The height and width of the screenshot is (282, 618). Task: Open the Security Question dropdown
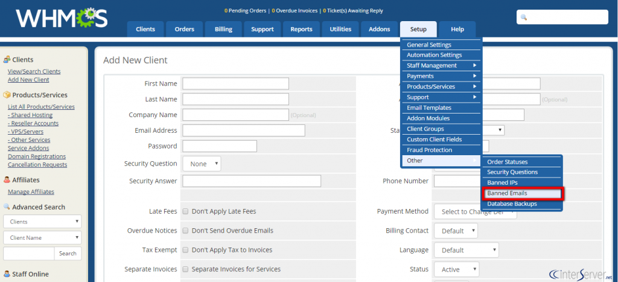coord(202,164)
